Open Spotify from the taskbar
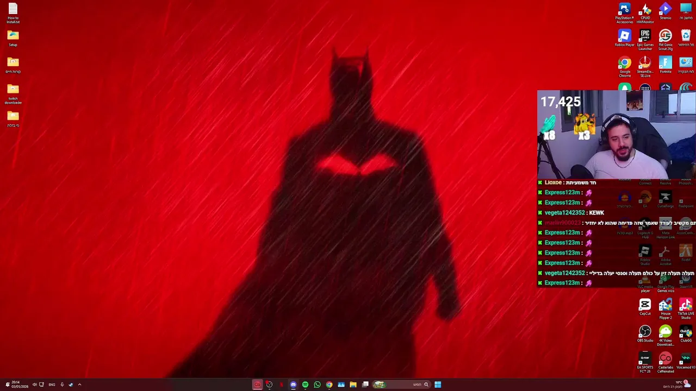Screen dimensions: 696x391 click(305, 384)
